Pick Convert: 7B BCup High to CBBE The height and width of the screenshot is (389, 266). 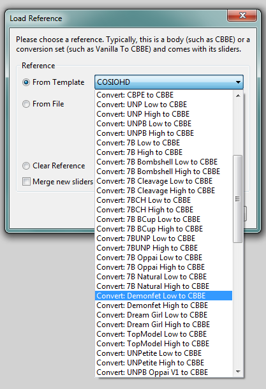tap(163, 229)
